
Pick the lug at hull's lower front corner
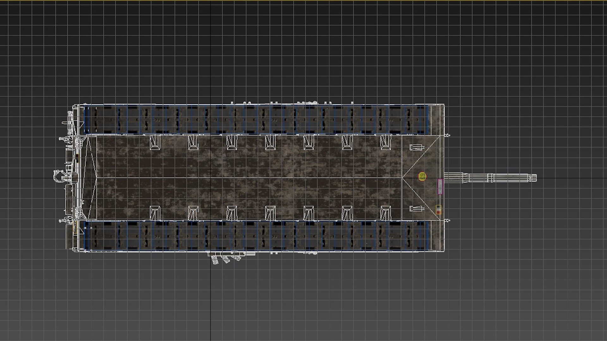pos(447,220)
